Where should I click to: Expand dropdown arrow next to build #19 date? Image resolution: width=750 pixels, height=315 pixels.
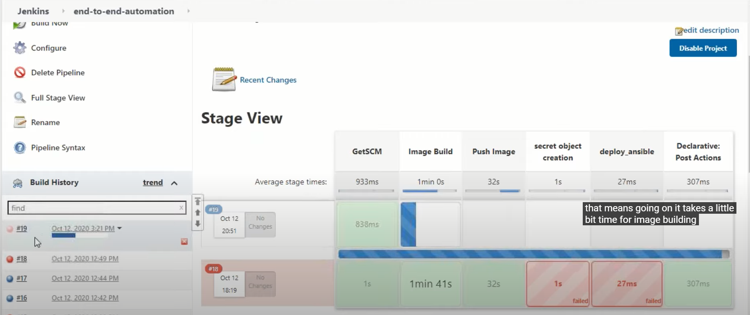click(119, 228)
